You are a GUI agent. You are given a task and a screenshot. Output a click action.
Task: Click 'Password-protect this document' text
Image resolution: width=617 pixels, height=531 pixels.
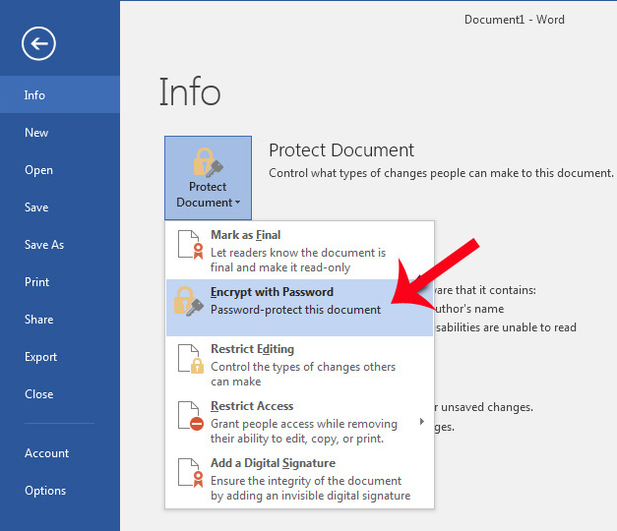(x=295, y=310)
